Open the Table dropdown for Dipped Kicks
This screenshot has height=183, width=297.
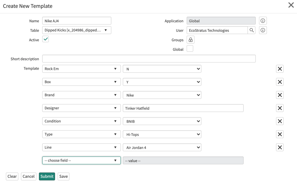pyautogui.click(x=77, y=30)
